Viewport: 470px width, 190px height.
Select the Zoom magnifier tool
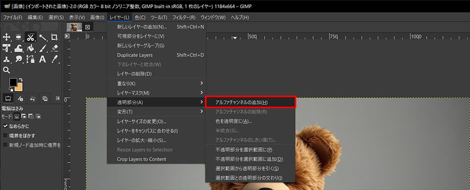pos(6,70)
